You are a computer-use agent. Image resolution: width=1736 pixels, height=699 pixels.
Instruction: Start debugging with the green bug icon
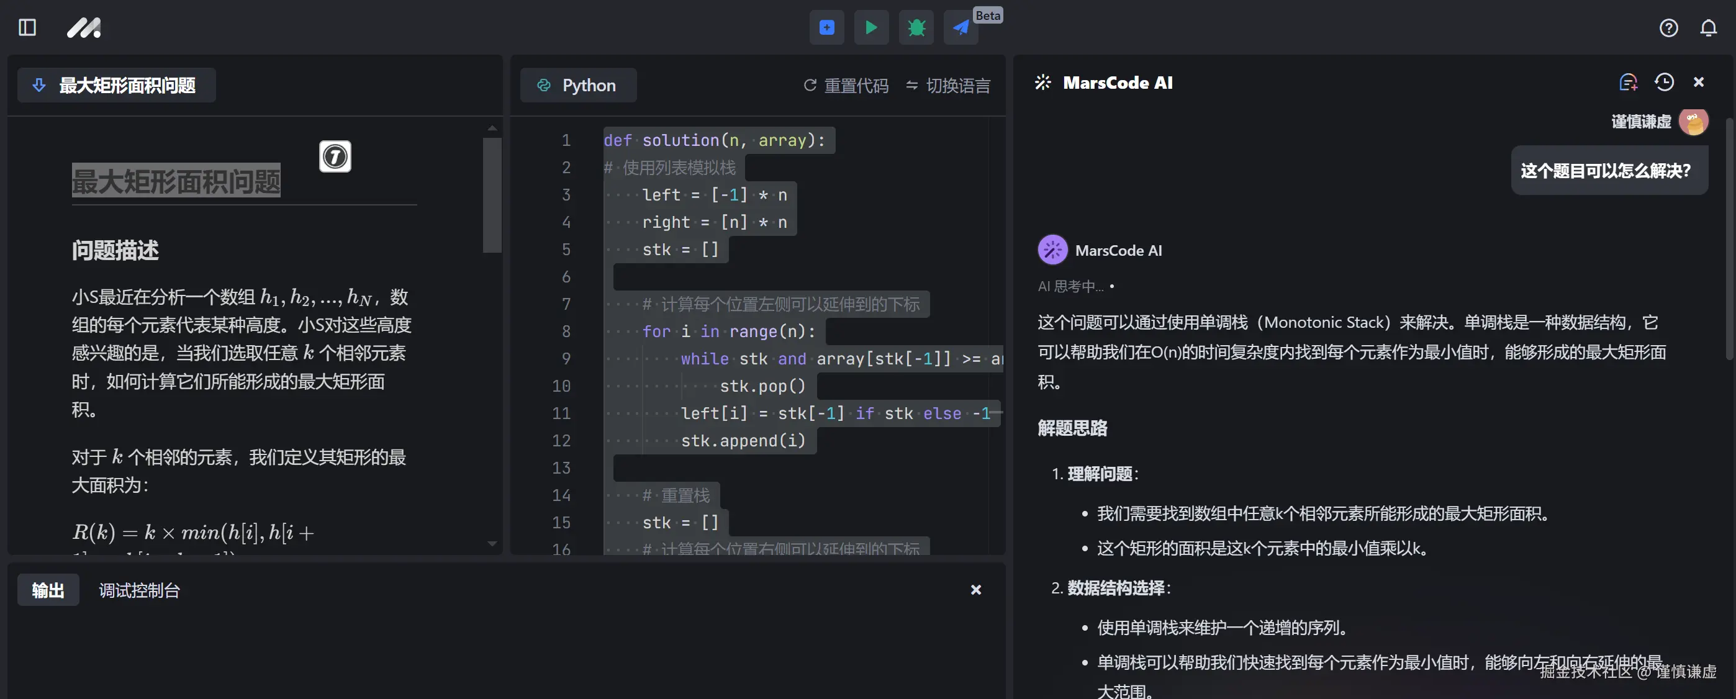[916, 28]
